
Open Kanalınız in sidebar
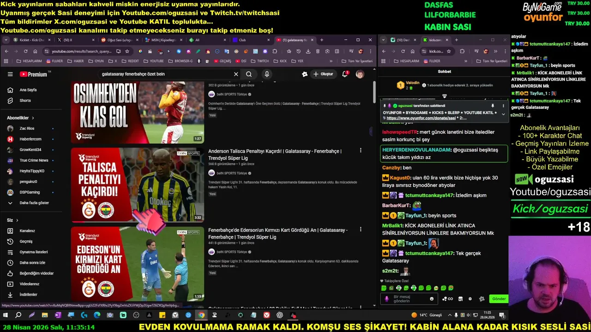(x=27, y=231)
